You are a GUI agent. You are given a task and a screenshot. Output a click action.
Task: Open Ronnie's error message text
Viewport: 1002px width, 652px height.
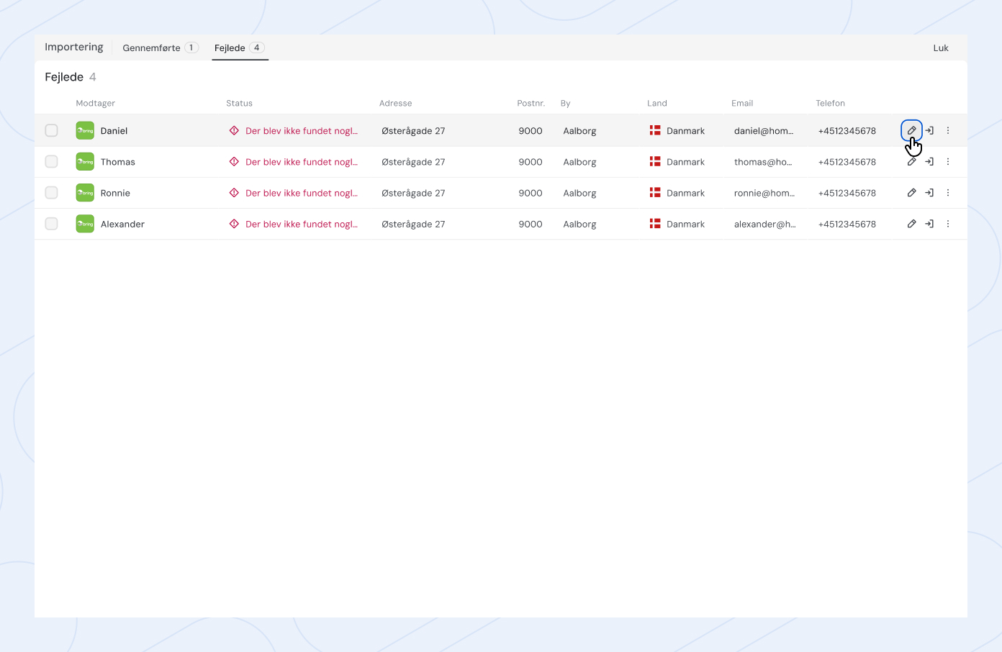(302, 193)
